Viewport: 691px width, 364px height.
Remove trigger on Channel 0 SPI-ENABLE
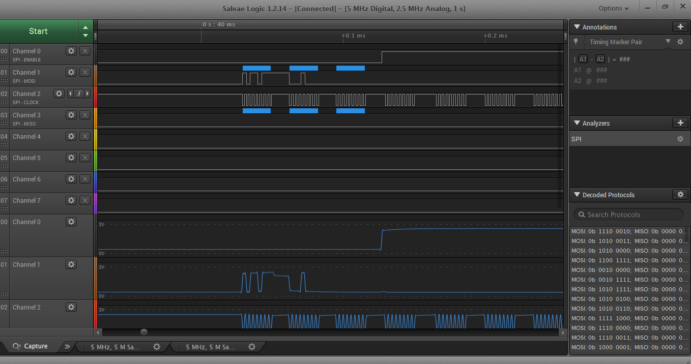point(85,51)
